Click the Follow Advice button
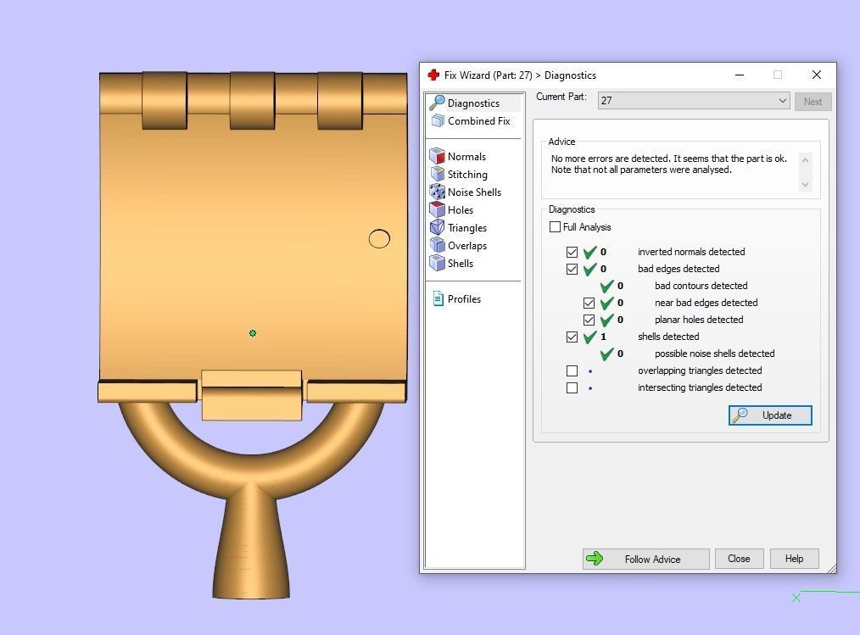This screenshot has width=860, height=635. click(x=645, y=559)
